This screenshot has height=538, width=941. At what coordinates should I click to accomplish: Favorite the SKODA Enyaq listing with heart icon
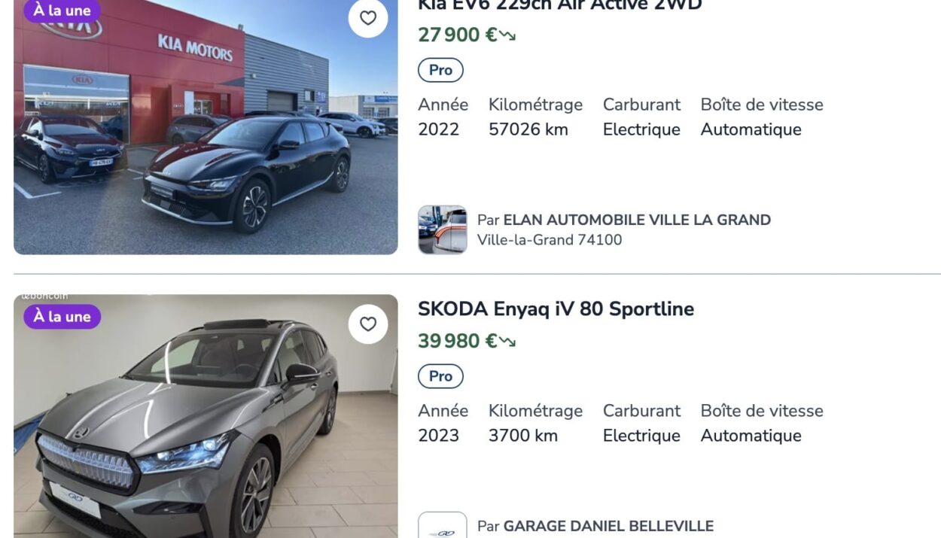pyautogui.click(x=368, y=324)
